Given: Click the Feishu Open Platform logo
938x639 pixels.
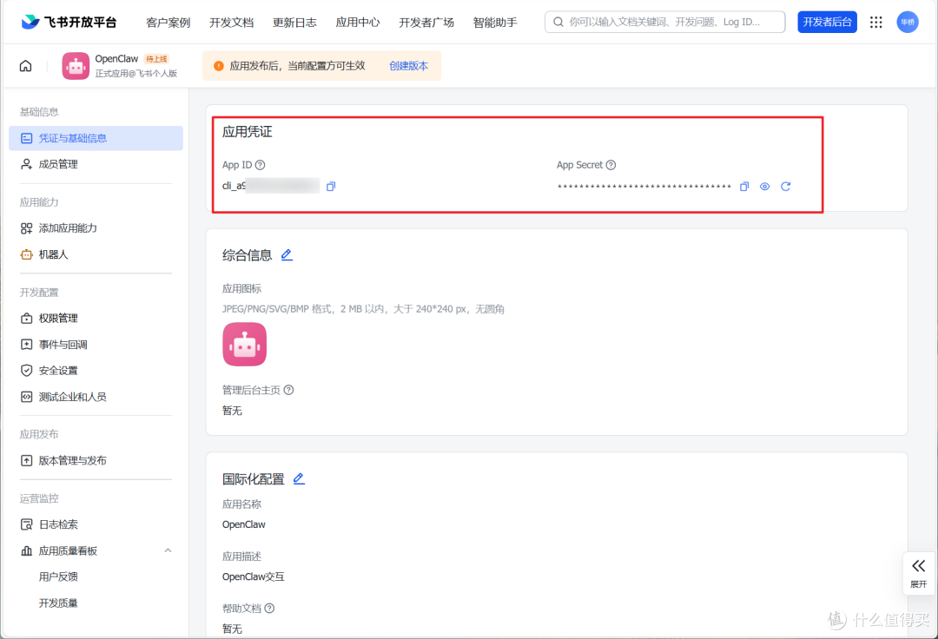Looking at the screenshot, I should (69, 22).
